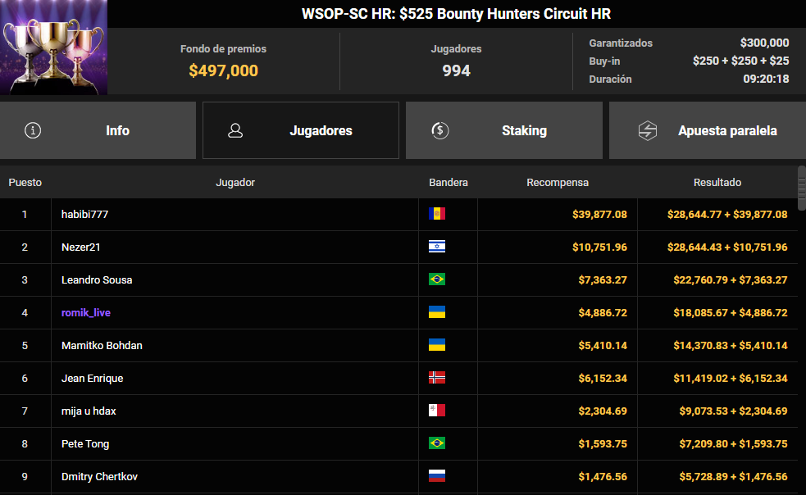
Task: Click the Resultado column header
Action: pyautogui.click(x=717, y=182)
